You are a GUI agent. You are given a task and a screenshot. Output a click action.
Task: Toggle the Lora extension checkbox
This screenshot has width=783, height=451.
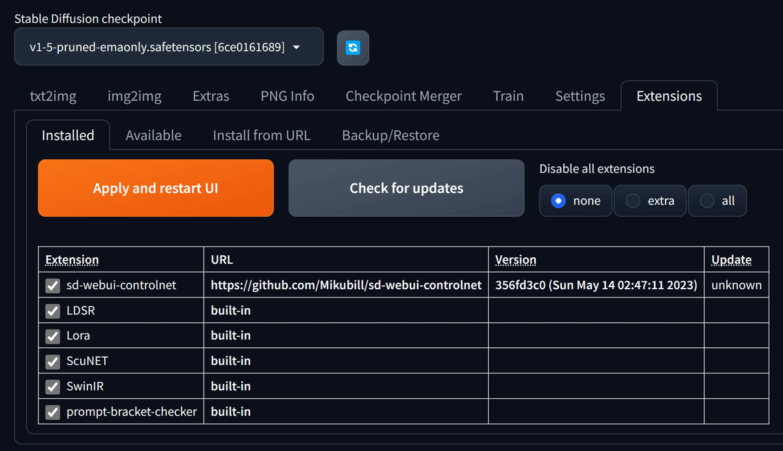click(53, 336)
